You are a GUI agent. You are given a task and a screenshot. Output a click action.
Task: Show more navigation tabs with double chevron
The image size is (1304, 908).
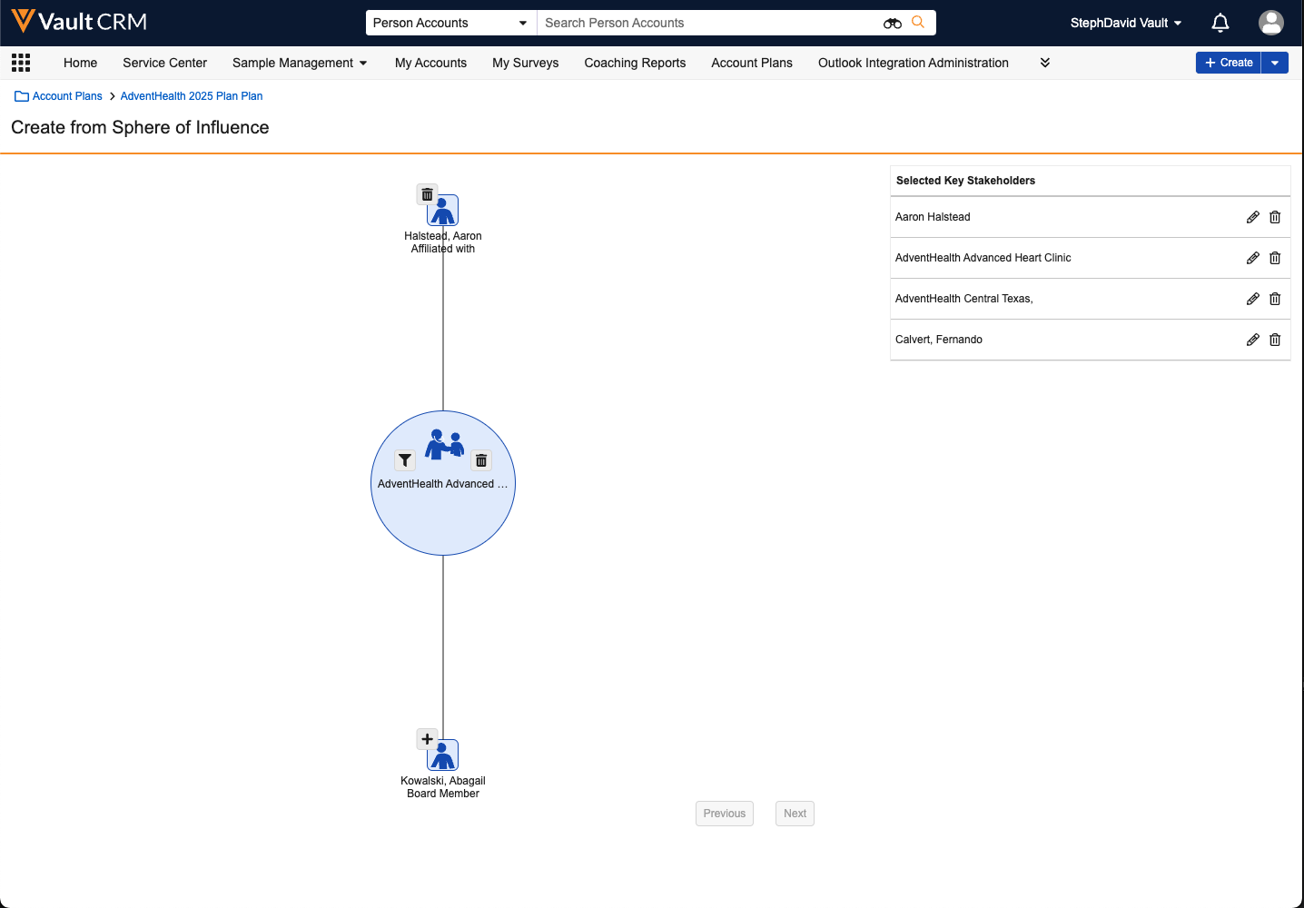(1044, 63)
